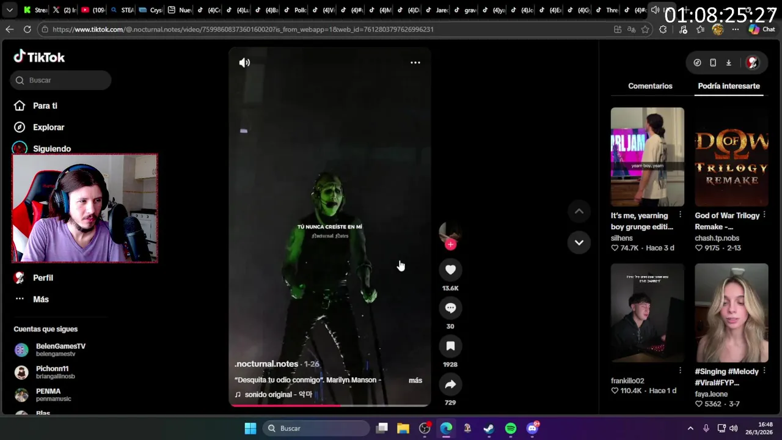Open comments via the speech bubble icon
This screenshot has height=440, width=782.
pos(450,308)
